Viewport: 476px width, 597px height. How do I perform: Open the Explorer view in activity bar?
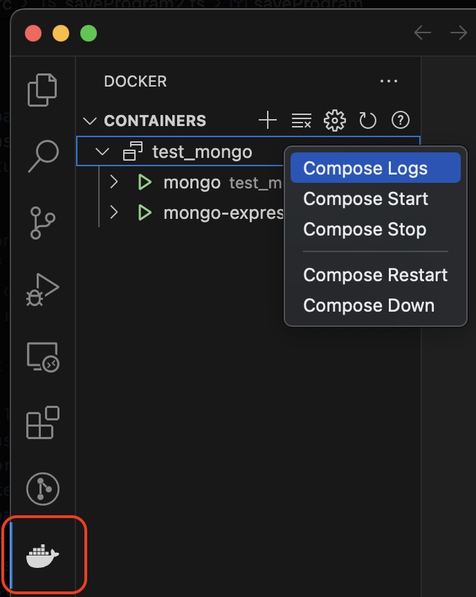pos(42,90)
